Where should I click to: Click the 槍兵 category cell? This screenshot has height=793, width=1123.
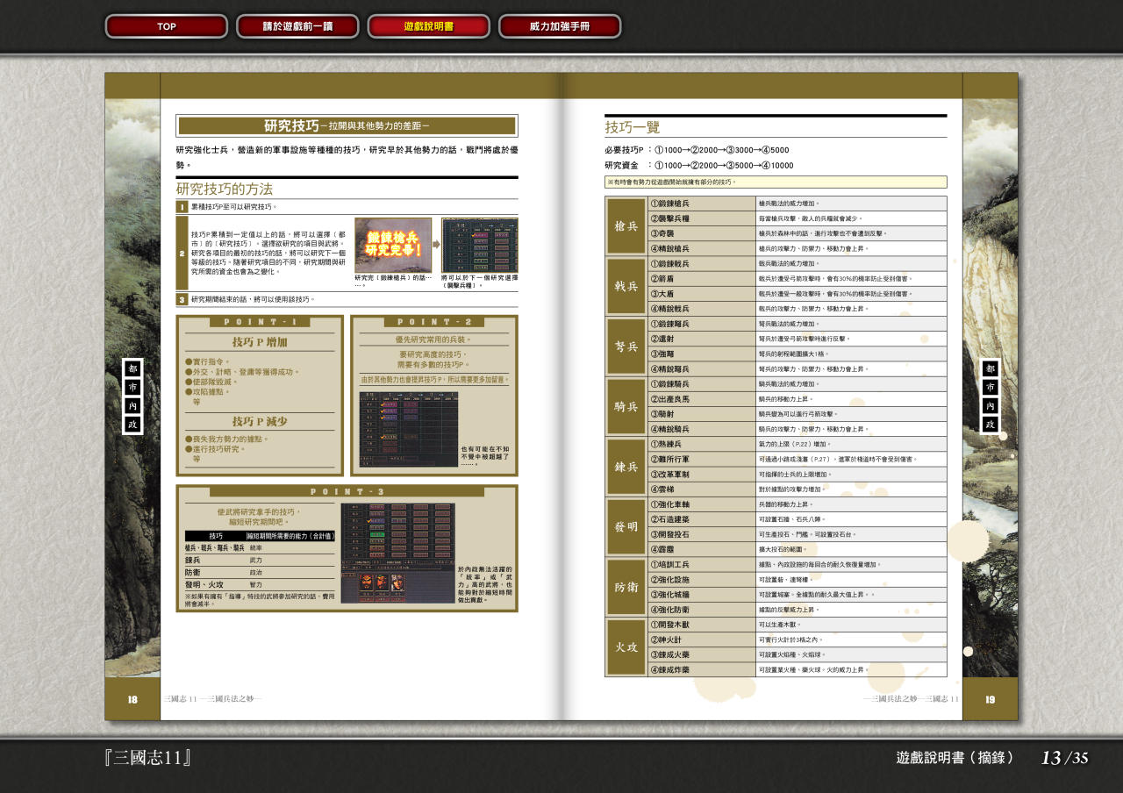pos(626,225)
